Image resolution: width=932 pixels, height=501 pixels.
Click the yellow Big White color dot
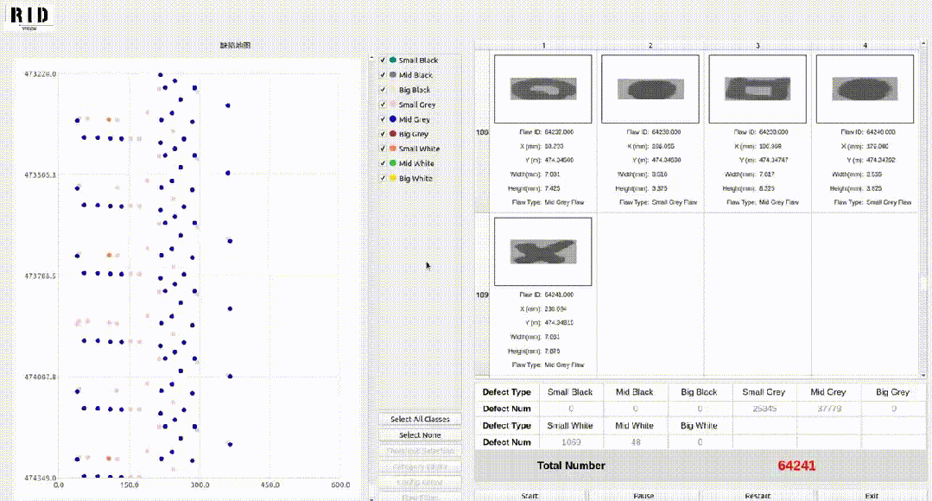[393, 178]
